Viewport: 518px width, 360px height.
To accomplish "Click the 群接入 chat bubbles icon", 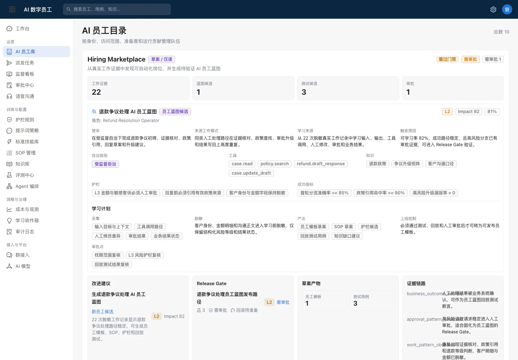I will click(x=9, y=255).
